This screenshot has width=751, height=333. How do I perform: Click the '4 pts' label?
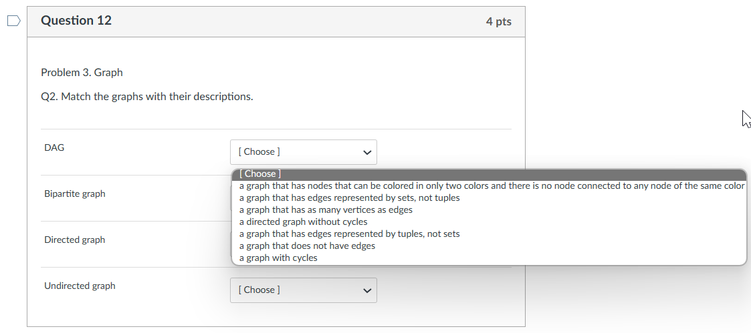499,21
